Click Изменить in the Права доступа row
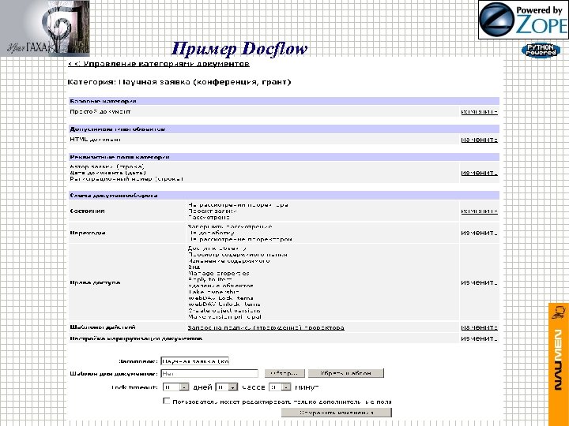The height and width of the screenshot is (426, 569). tap(479, 282)
